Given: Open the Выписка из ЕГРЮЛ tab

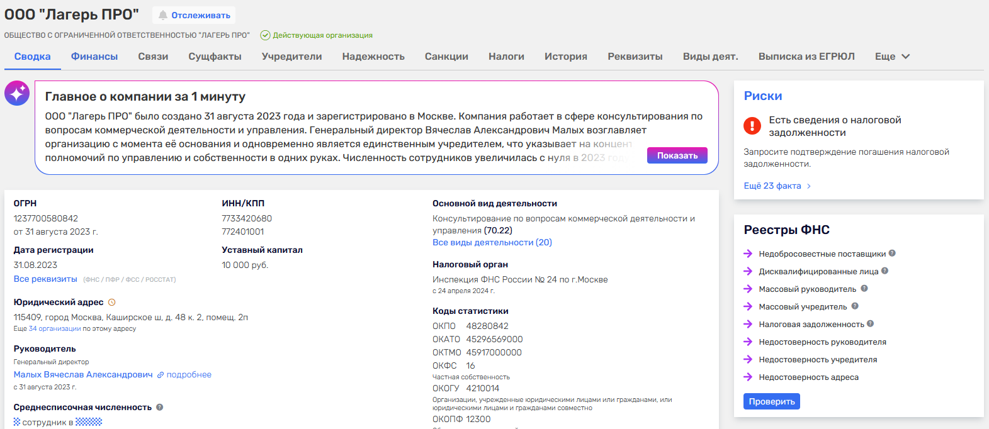Looking at the screenshot, I should pos(806,57).
